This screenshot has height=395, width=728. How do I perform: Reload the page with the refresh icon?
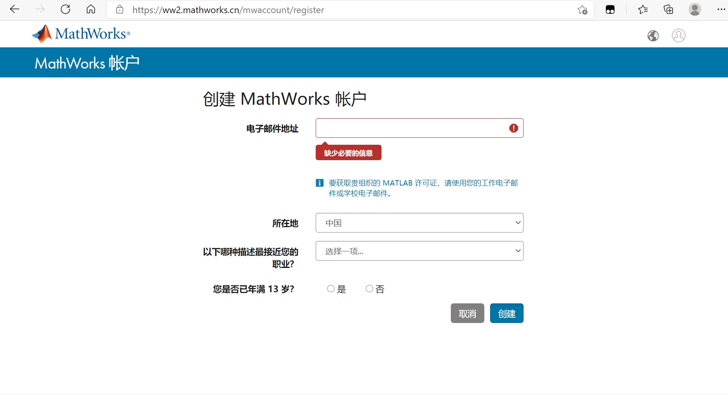point(65,9)
